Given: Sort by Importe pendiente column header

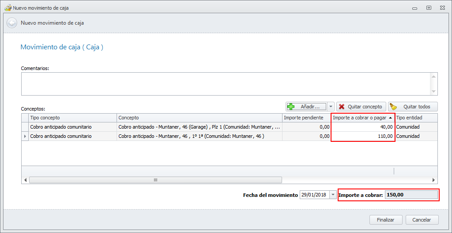Looking at the screenshot, I should (306, 118).
